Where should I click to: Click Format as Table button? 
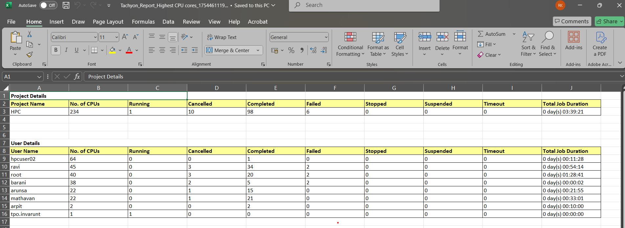point(378,44)
